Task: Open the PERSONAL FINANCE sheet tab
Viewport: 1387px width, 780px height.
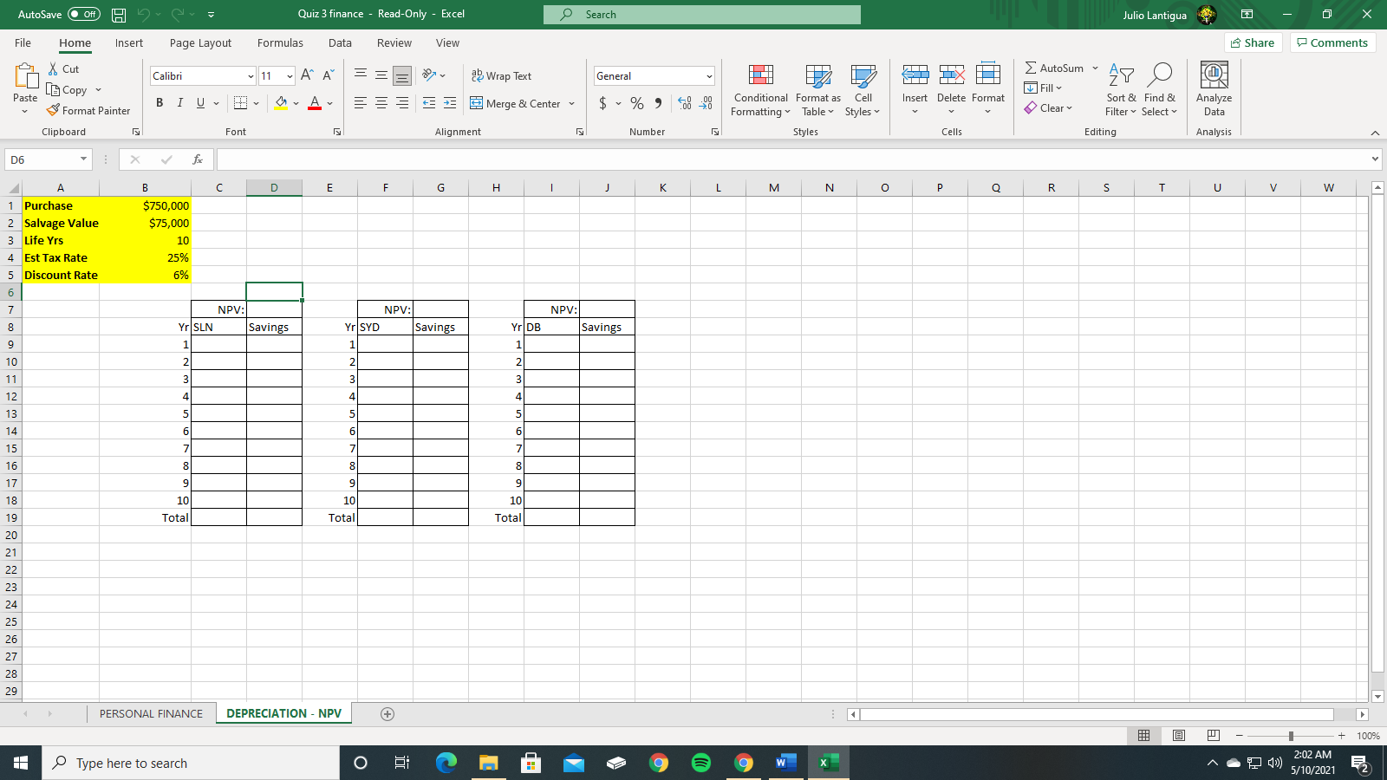Action: (x=150, y=713)
